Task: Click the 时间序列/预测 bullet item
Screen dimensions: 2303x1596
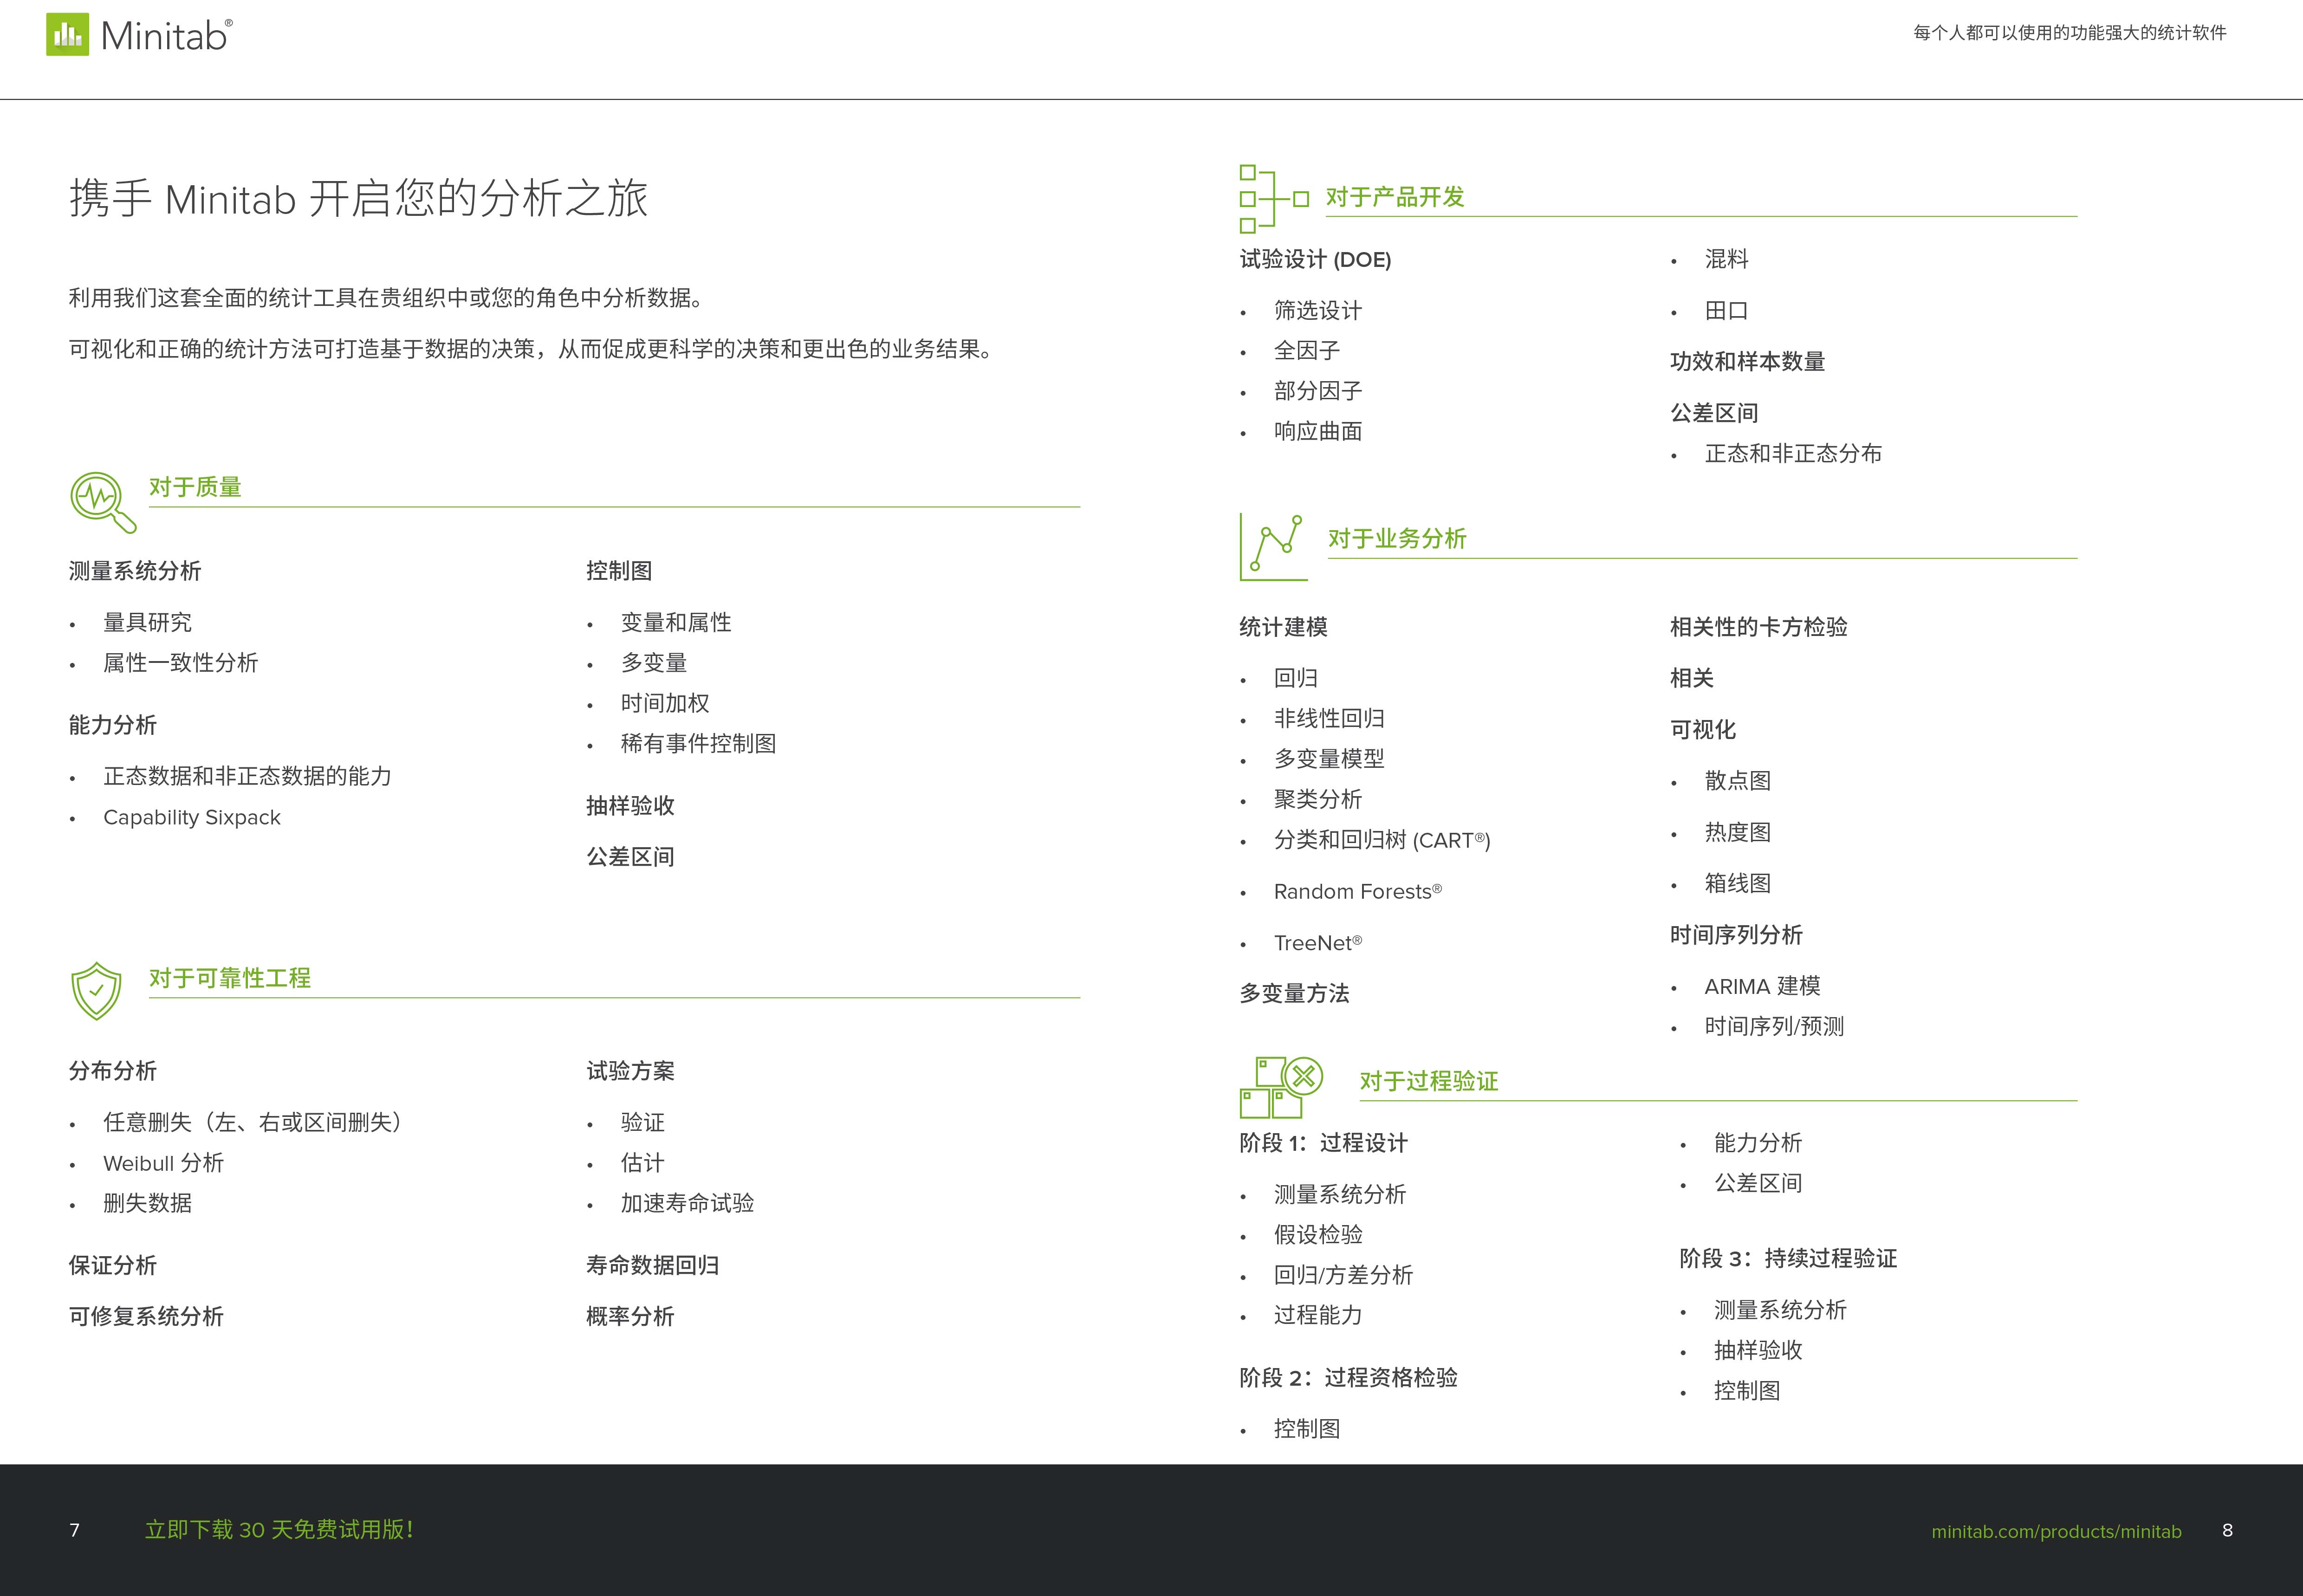Action: [x=1774, y=1026]
